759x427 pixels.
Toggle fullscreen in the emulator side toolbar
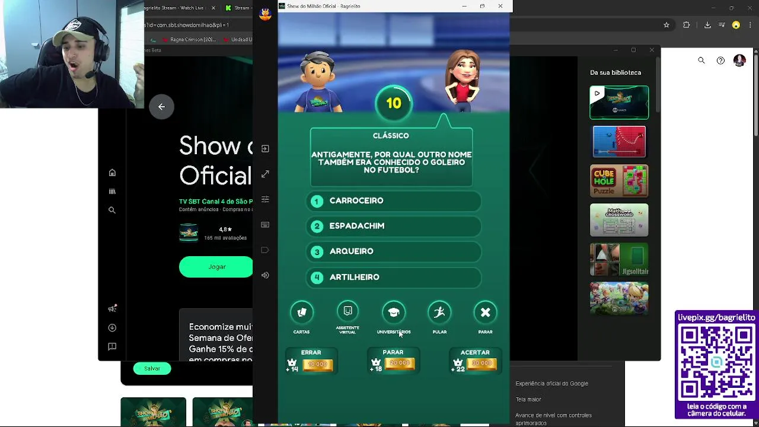[265, 174]
